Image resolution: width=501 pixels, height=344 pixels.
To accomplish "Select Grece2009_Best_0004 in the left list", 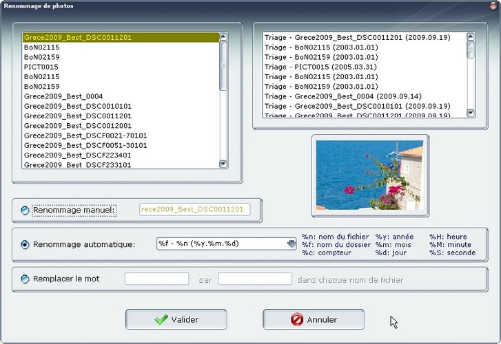I will [63, 96].
